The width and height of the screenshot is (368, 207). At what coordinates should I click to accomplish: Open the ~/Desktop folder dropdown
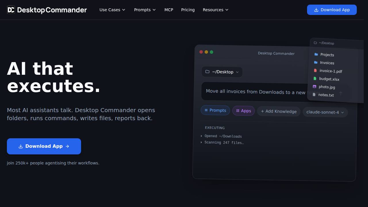tap(222, 72)
